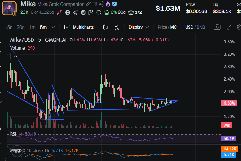Click the magnifier search icon in the token header
241x161 pixels.
point(99,12)
